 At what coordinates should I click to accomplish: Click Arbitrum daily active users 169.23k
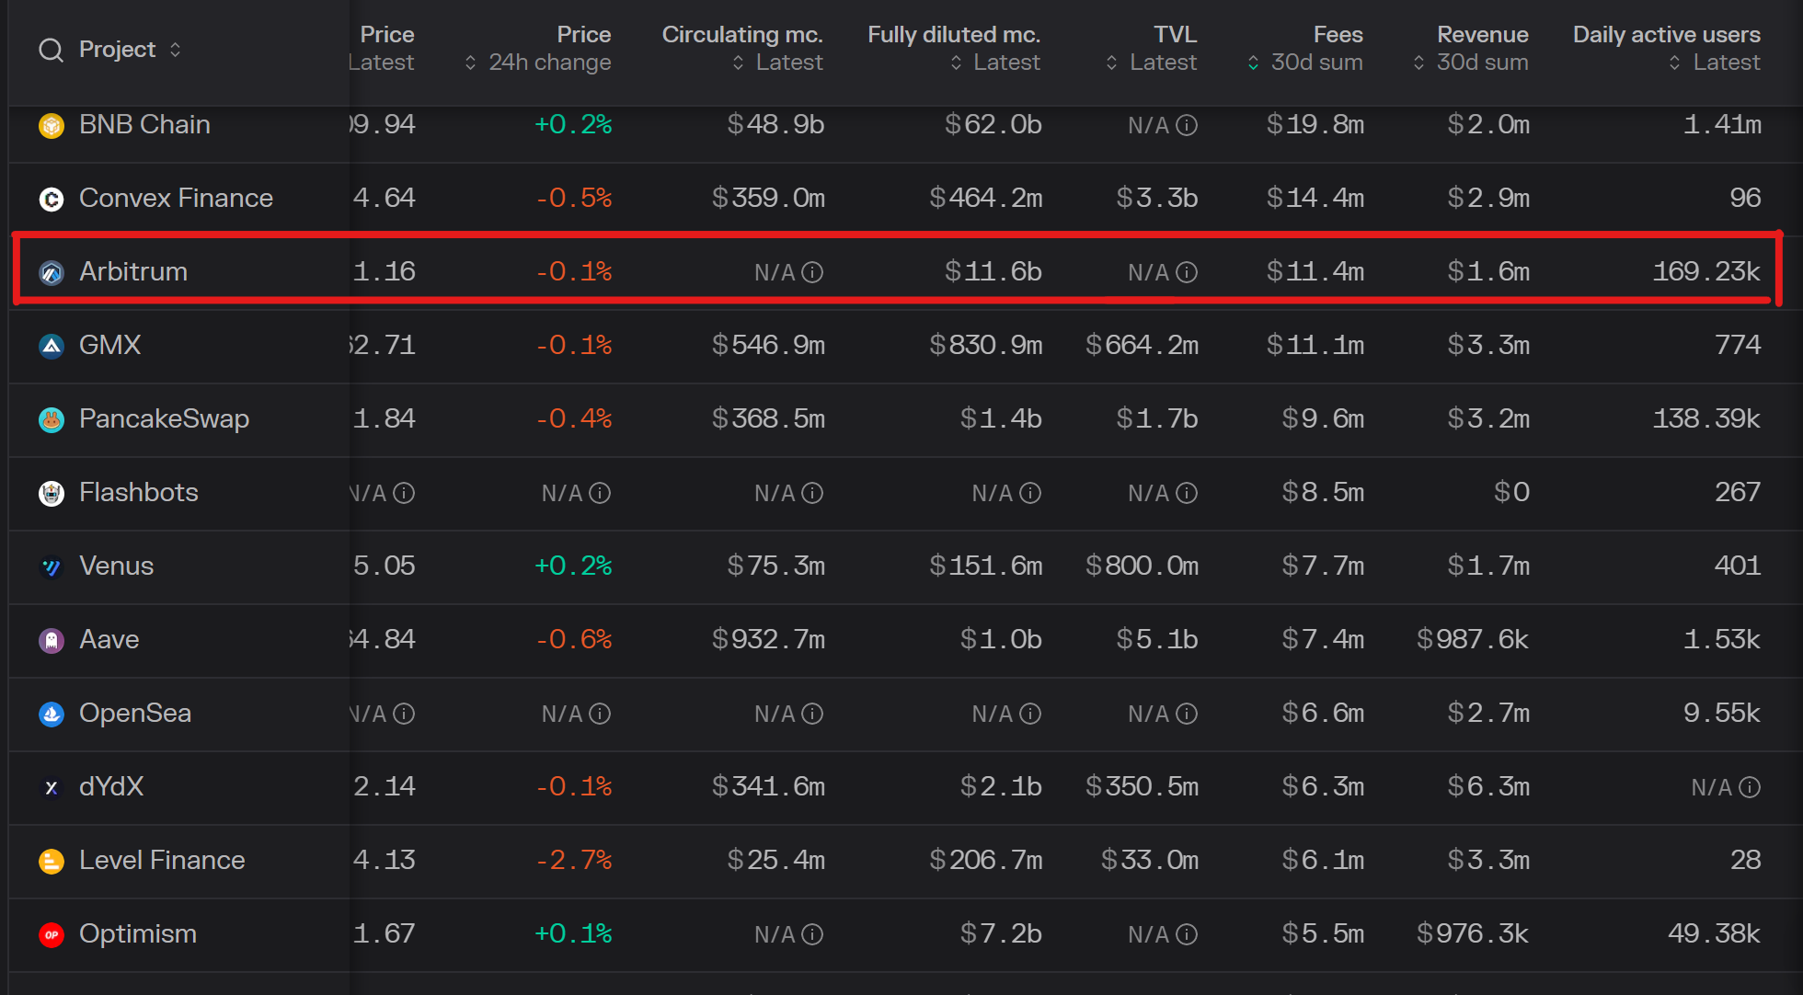tap(1706, 271)
